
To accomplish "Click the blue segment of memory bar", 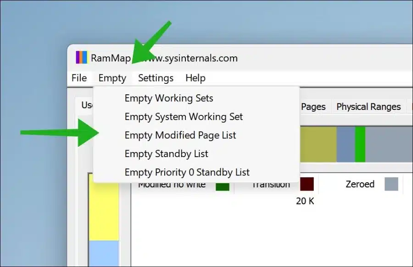I will coord(346,144).
